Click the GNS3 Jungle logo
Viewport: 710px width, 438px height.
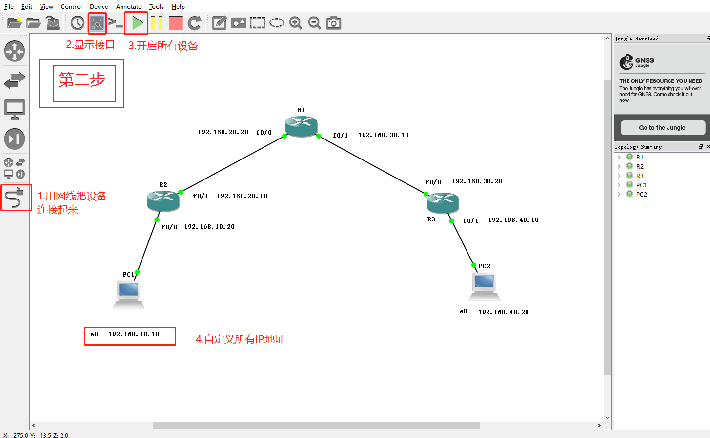(x=637, y=62)
